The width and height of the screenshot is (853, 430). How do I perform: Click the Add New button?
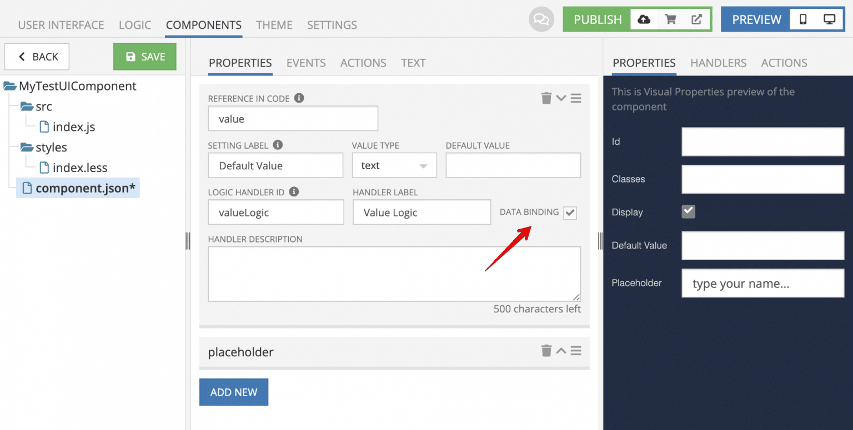click(234, 392)
